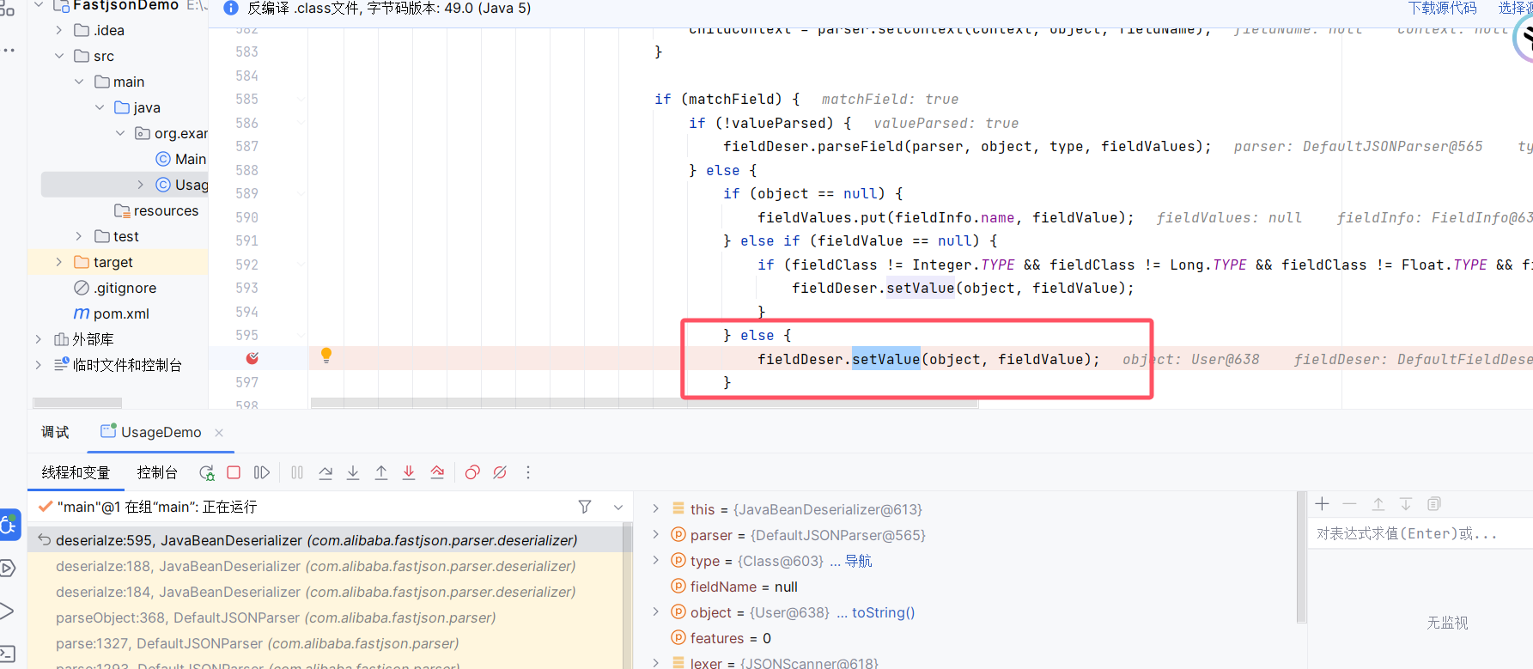Click the move watch down arrow

click(x=1406, y=504)
